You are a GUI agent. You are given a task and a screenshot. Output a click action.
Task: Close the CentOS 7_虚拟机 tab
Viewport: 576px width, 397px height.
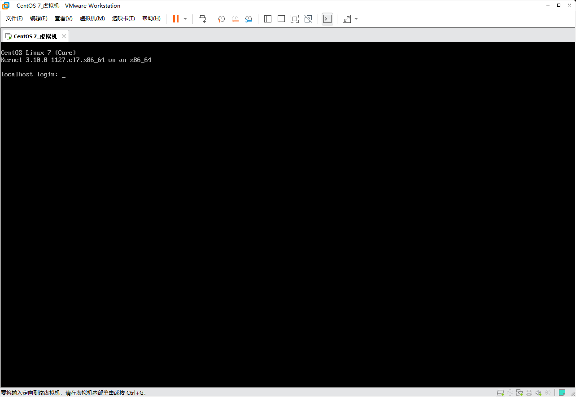click(x=64, y=36)
